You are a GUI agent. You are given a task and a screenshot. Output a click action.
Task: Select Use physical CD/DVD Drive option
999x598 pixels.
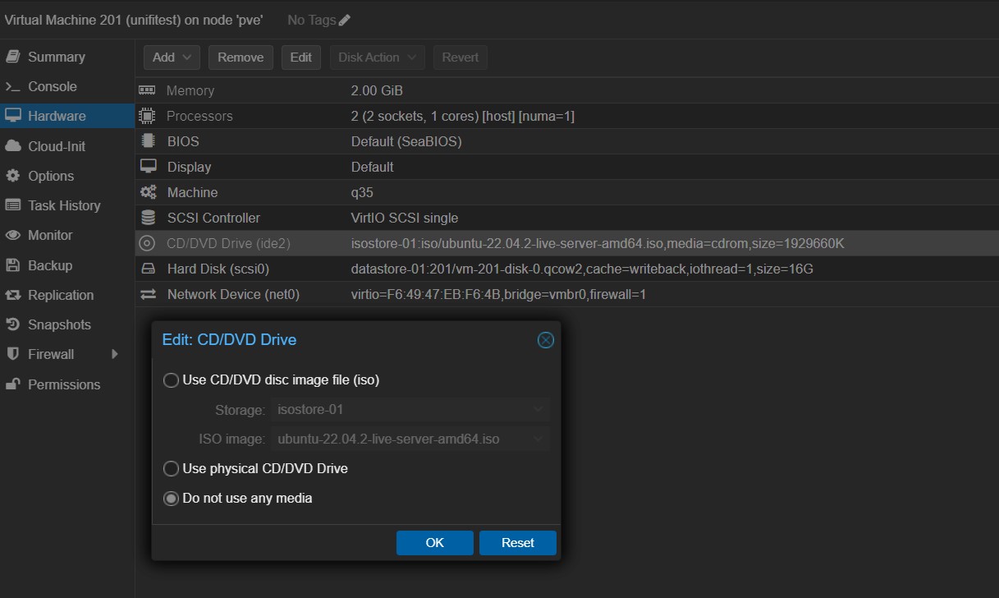coord(171,469)
